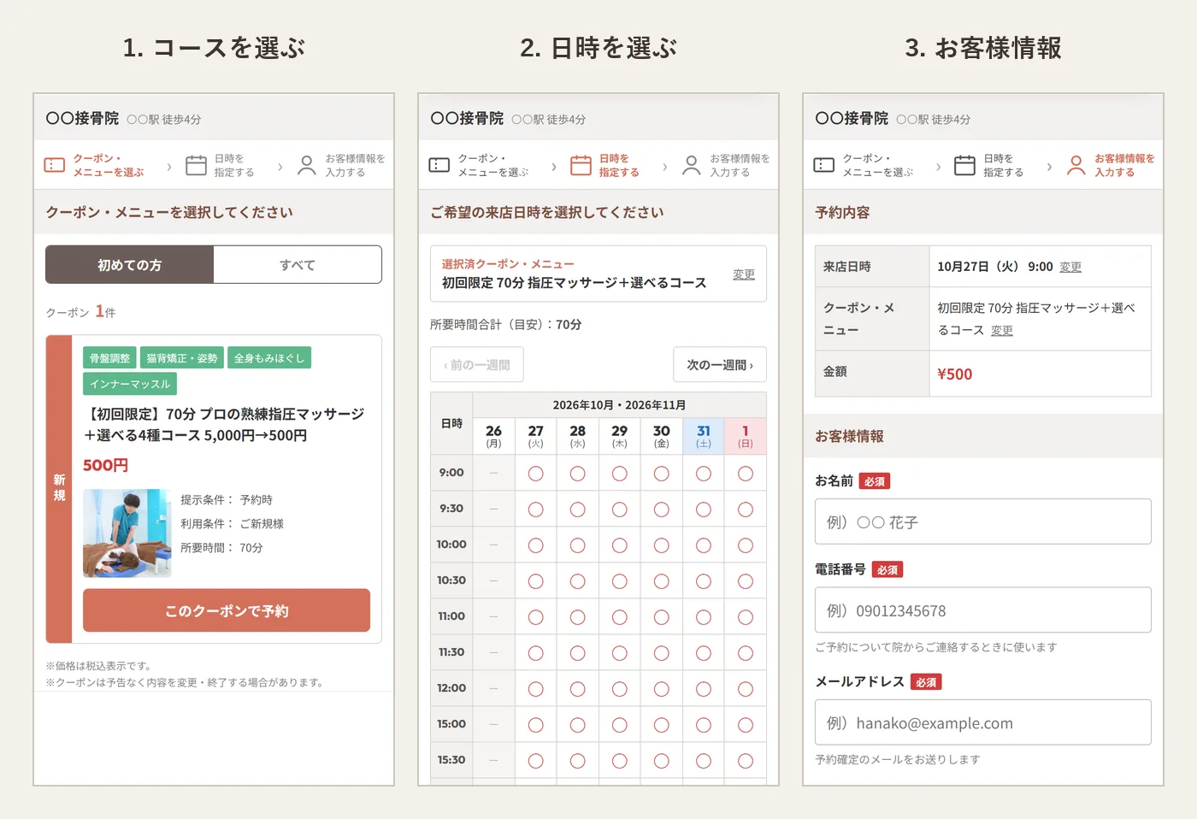Pick the 9:00 slot on Tuesday the 27th
Screen dimensions: 1197x819
tap(536, 474)
